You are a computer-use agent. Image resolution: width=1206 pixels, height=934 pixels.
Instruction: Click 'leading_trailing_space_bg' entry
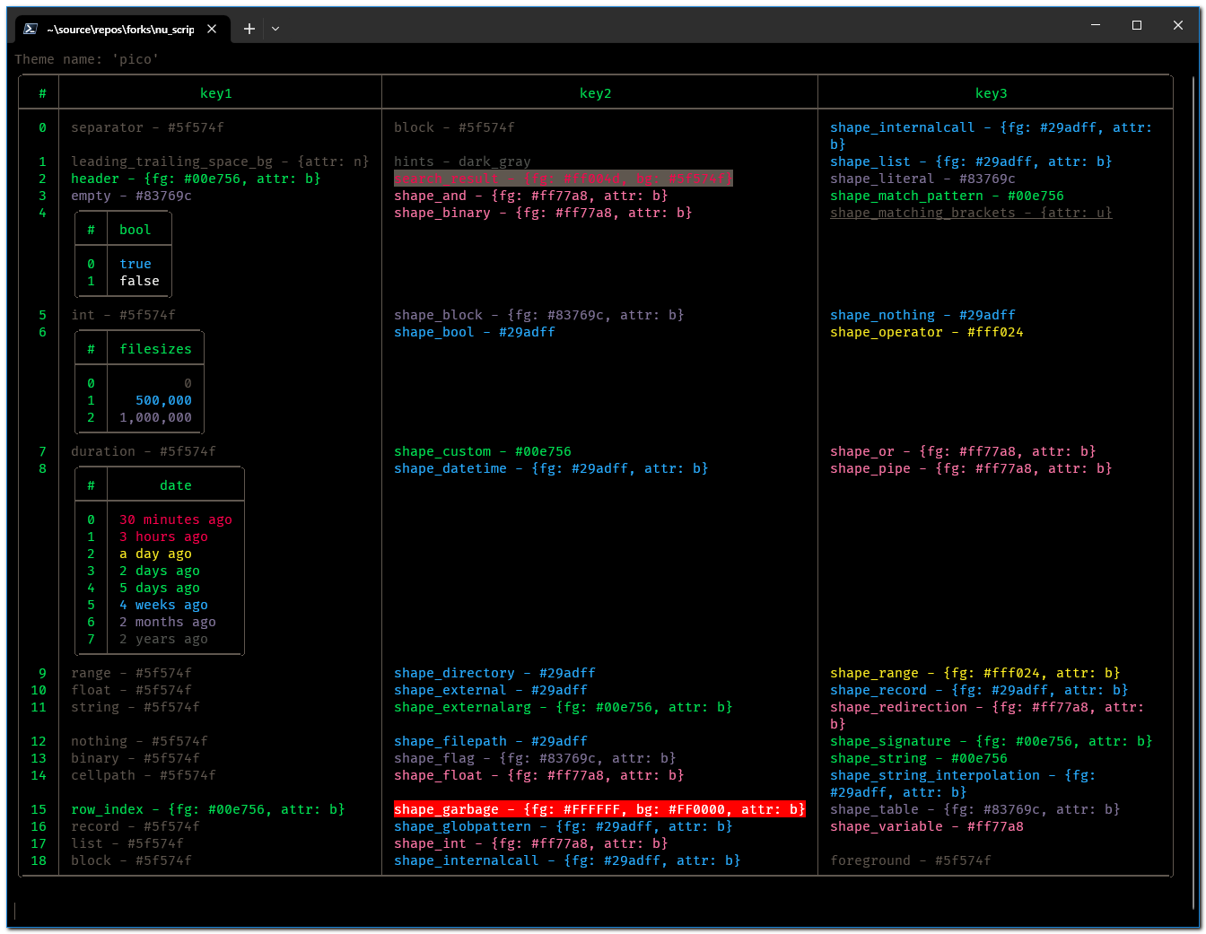[220, 161]
